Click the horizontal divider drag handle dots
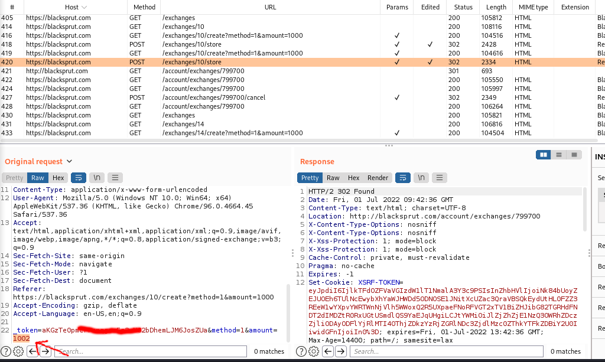The width and height of the screenshot is (605, 362). [x=389, y=146]
